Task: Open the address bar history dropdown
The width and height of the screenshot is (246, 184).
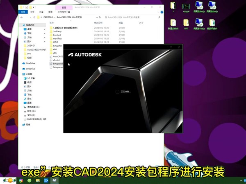Action: coord(97,17)
